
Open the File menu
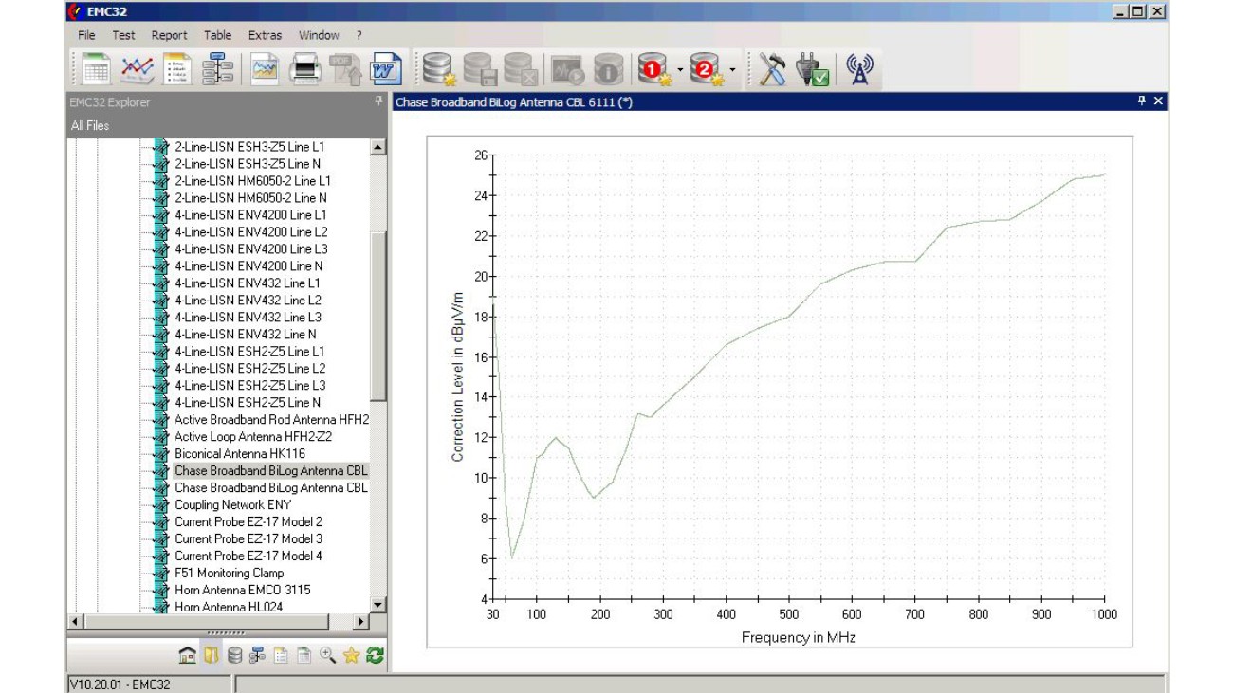pos(86,35)
